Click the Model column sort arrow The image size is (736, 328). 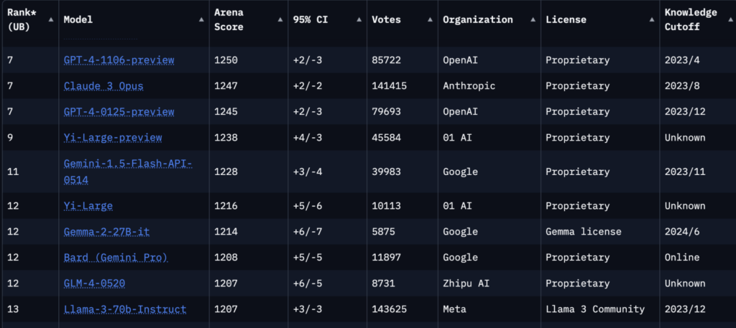tap(201, 20)
